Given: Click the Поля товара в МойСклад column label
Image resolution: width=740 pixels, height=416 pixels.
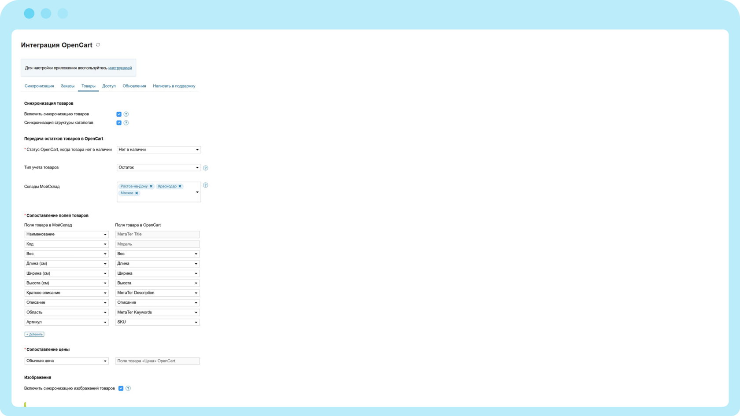Looking at the screenshot, I should pyautogui.click(x=48, y=225).
